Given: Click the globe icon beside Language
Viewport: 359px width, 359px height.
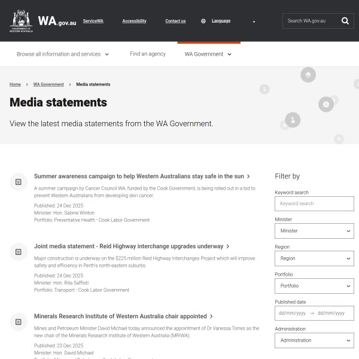Looking at the screenshot, I should point(203,21).
